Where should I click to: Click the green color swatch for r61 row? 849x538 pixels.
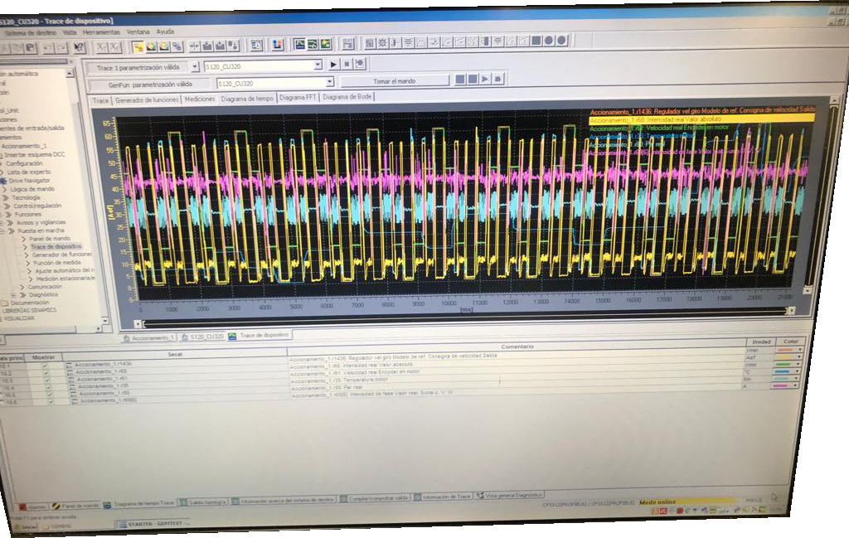coord(783,364)
